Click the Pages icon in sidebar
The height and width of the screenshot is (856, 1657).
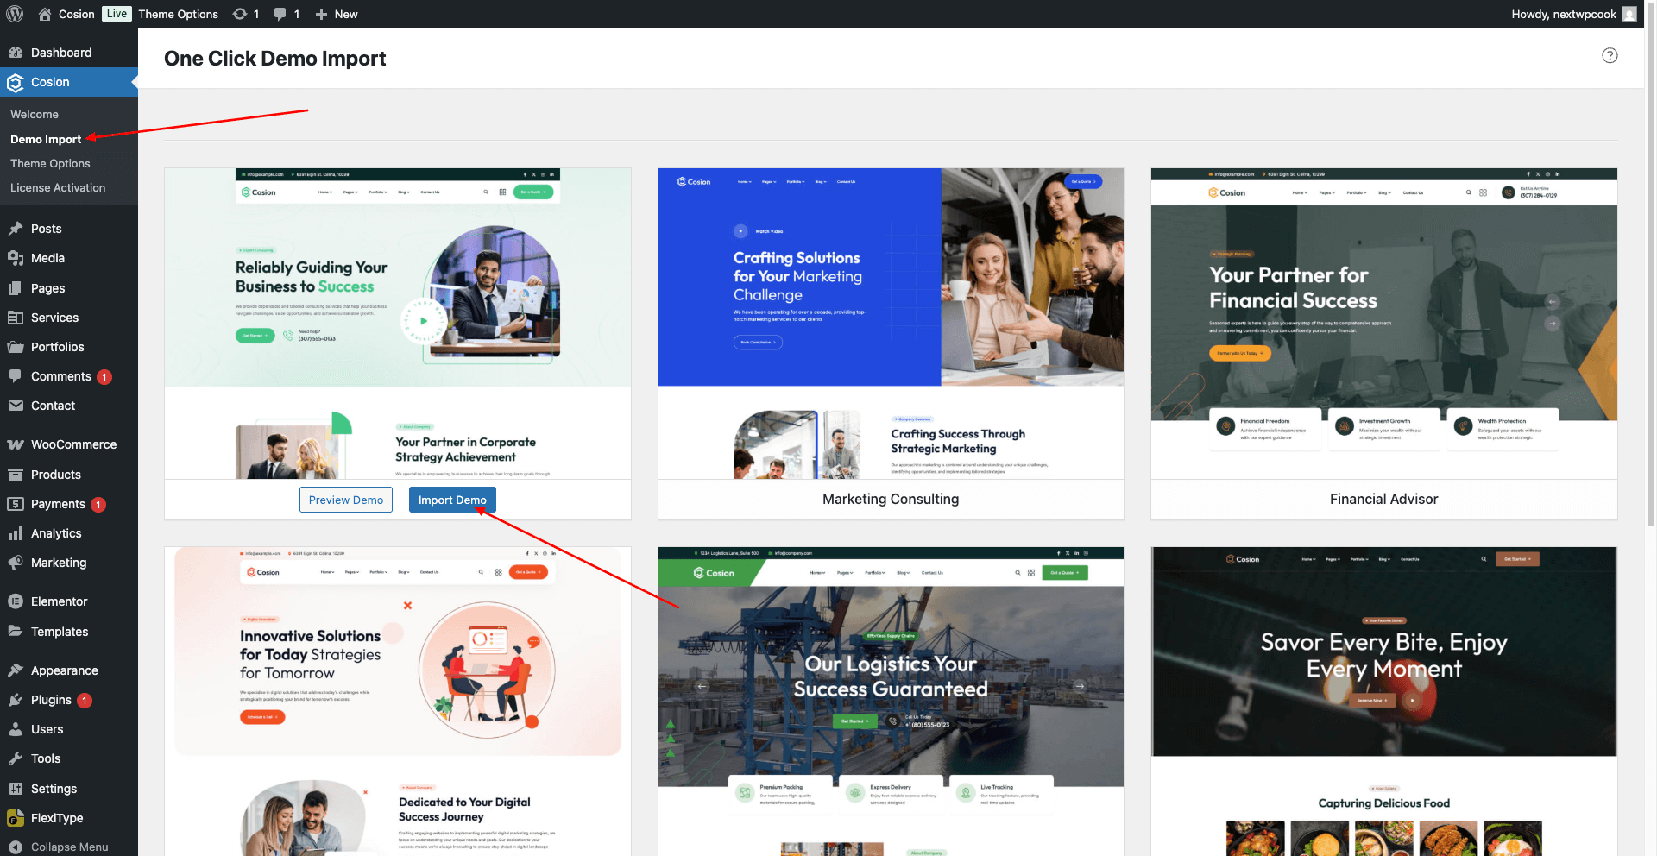pyautogui.click(x=16, y=288)
